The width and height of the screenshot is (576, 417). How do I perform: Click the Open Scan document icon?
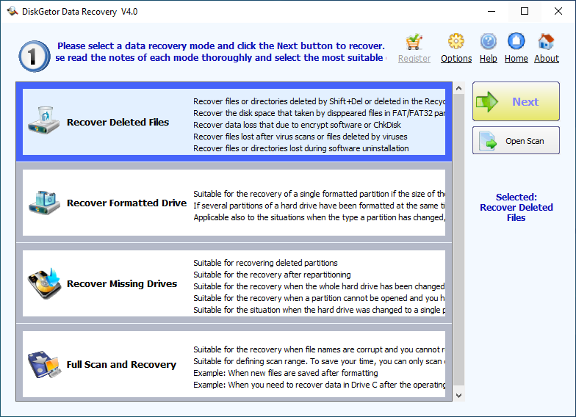coord(488,141)
